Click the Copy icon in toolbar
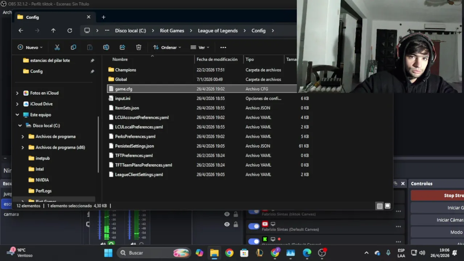This screenshot has height=261, width=464. pos(74,47)
